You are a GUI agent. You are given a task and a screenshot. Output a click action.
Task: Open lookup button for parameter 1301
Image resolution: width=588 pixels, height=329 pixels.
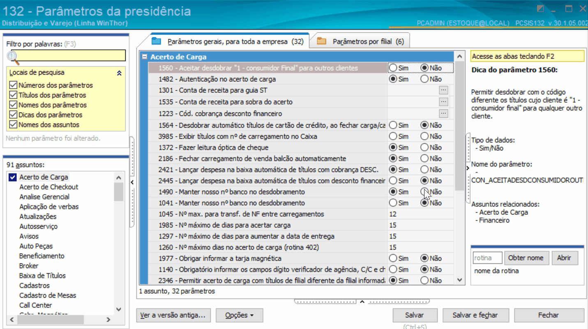click(x=443, y=90)
